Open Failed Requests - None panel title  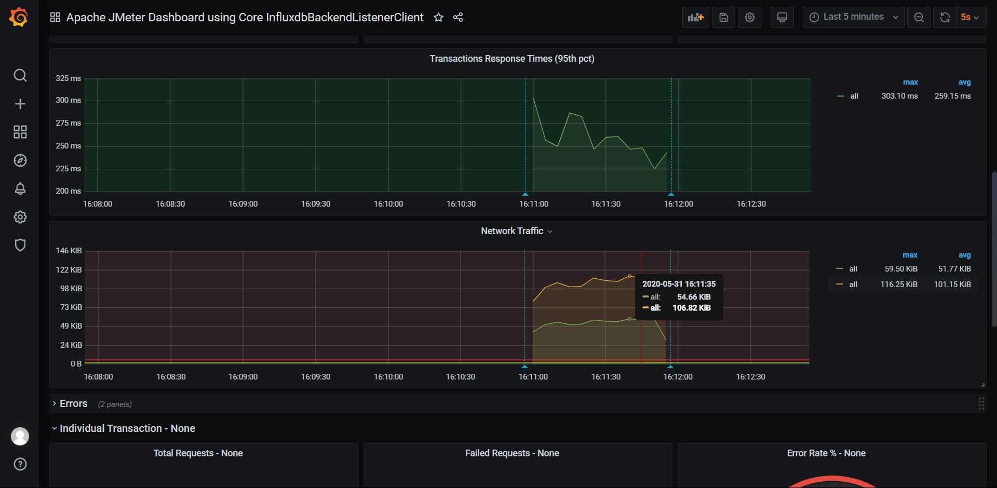click(x=512, y=453)
